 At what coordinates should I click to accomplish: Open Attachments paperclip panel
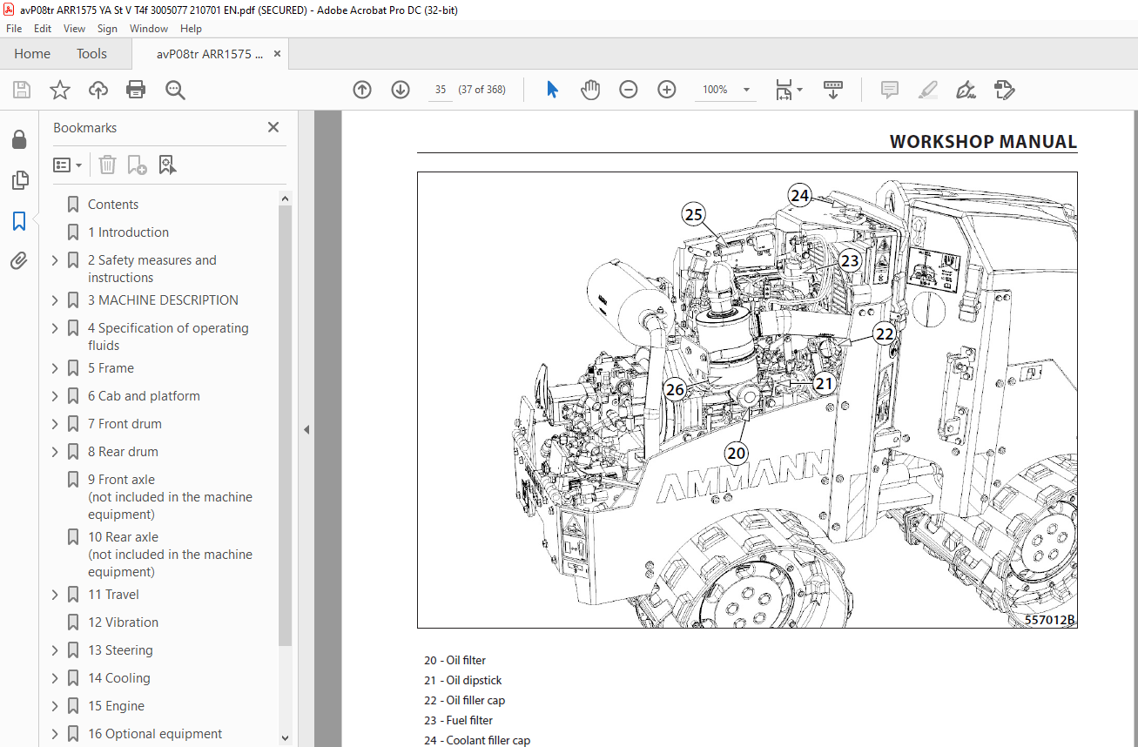(x=19, y=261)
